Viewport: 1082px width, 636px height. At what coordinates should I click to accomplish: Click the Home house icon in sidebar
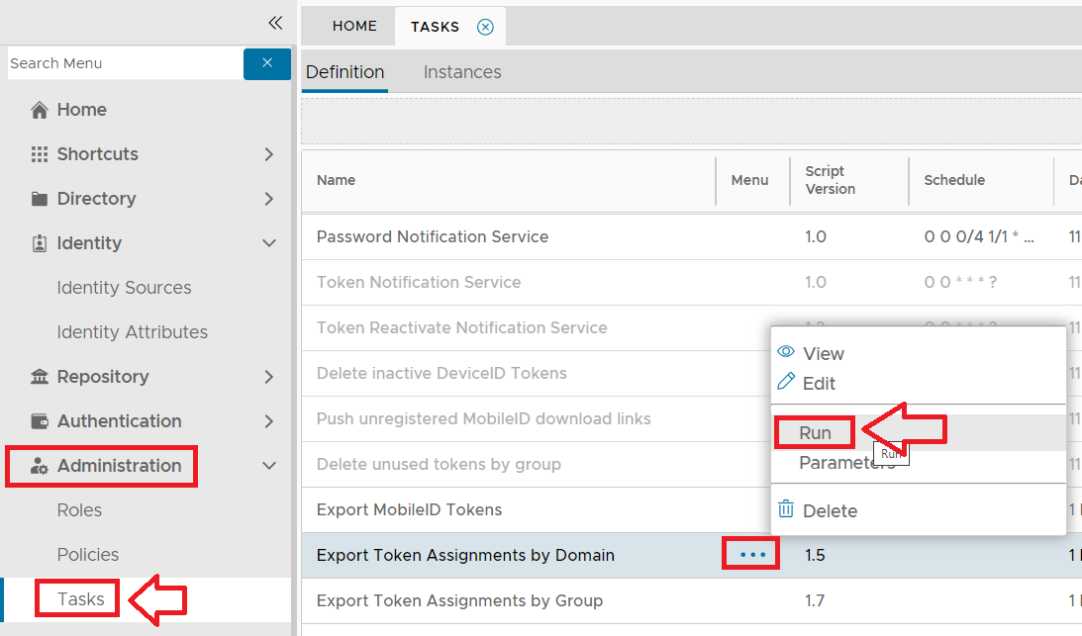[x=40, y=110]
